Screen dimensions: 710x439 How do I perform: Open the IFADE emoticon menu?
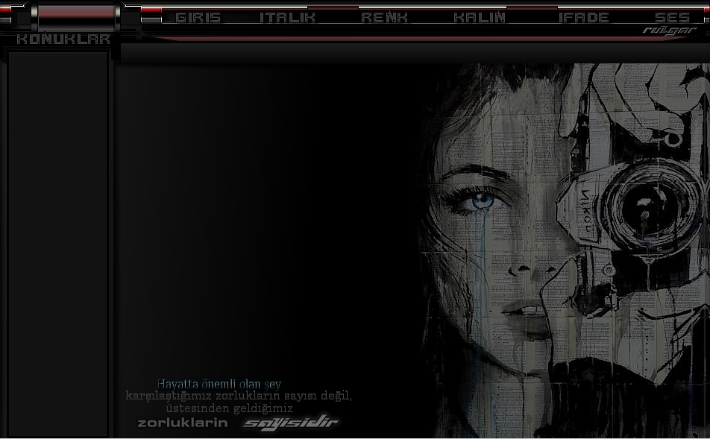583,17
